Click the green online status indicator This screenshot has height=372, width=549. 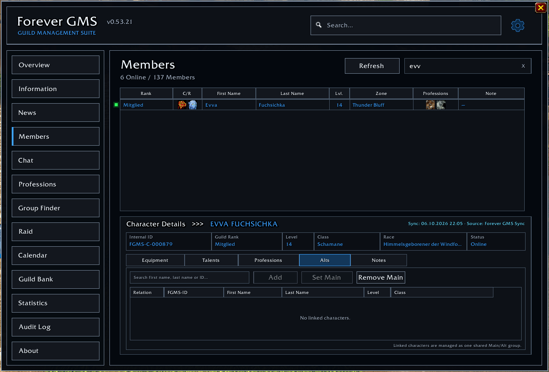pyautogui.click(x=116, y=105)
